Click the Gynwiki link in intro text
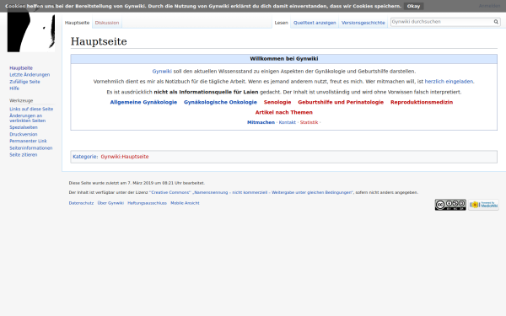 [162, 72]
